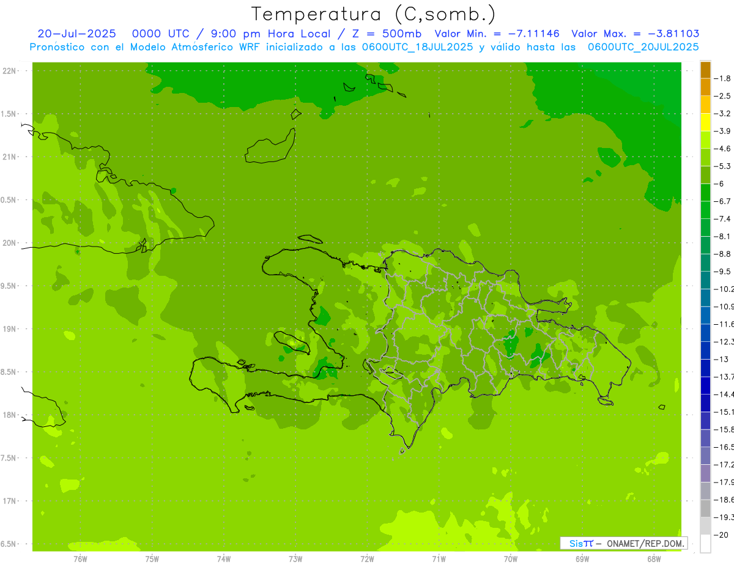The image size is (734, 567).
Task: Pick the lime swatch between -3.9 and -4.6
Action: tap(705, 140)
